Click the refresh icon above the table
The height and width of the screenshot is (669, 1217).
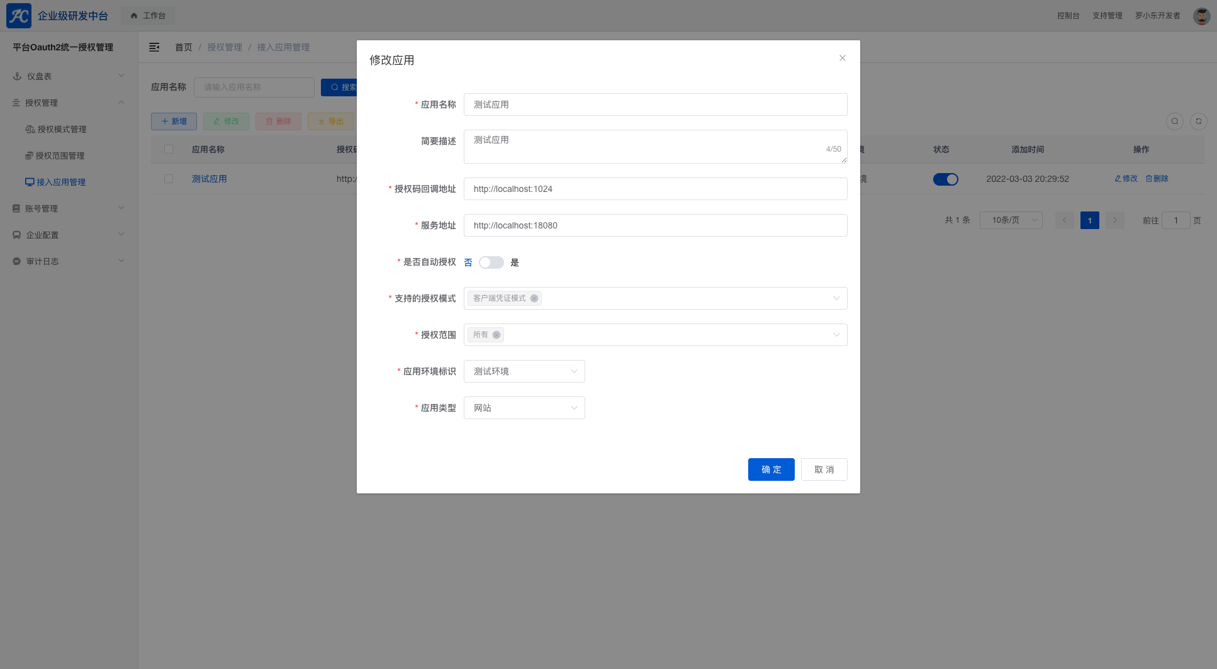(1198, 121)
